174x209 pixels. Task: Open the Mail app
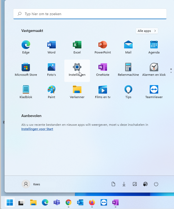128,47
